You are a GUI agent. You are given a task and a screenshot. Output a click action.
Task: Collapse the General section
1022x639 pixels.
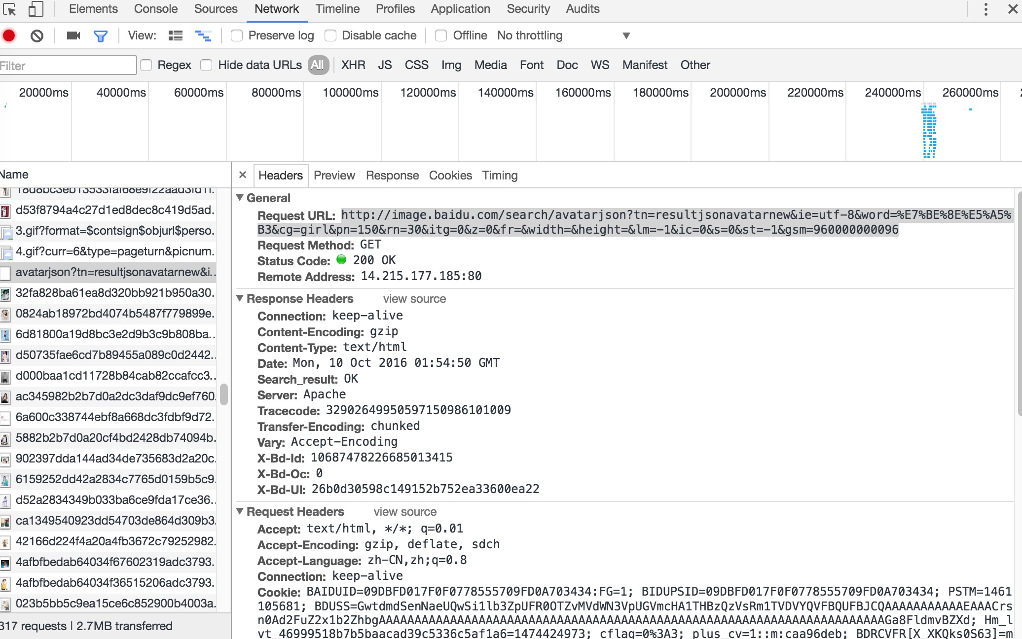point(240,198)
